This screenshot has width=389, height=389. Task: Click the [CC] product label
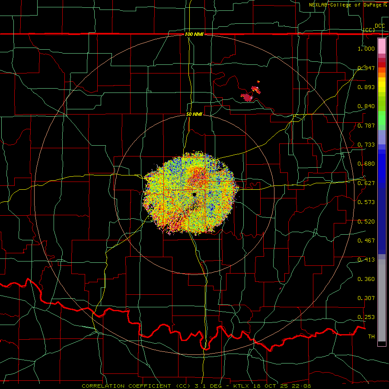click(x=369, y=30)
